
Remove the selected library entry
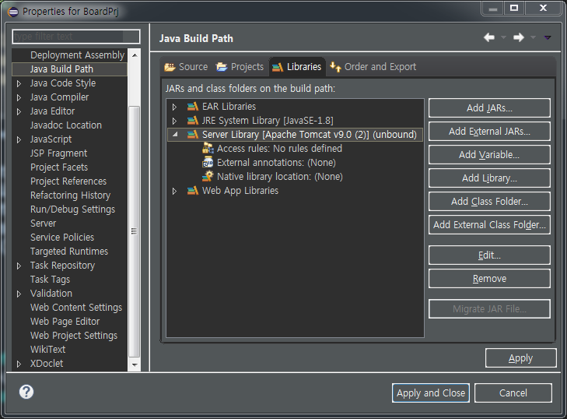(x=489, y=279)
